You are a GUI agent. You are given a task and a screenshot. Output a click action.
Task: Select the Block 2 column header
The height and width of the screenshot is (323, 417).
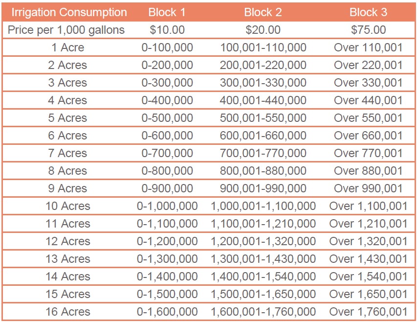point(264,12)
